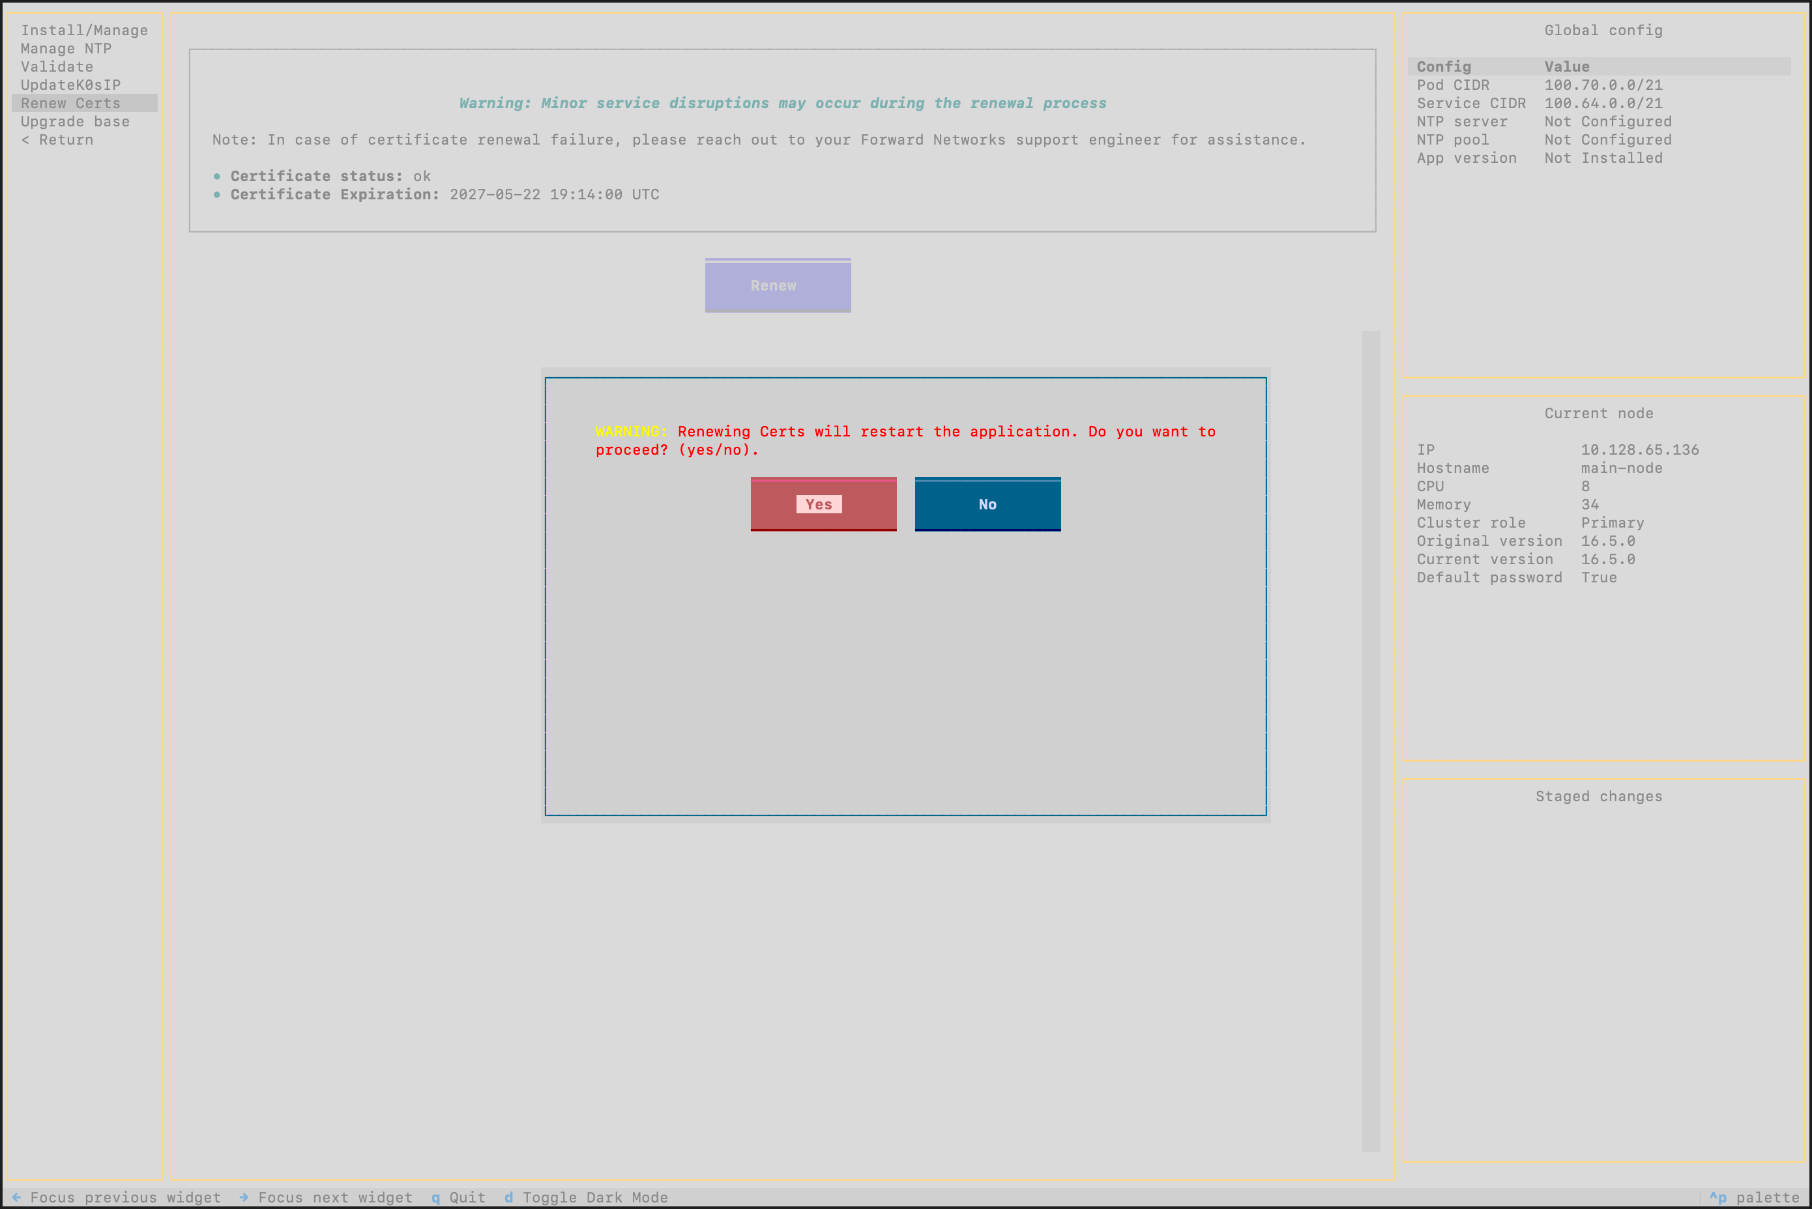Click Focus previous widget in footer
Image resolution: width=1812 pixels, height=1209 pixels.
click(x=117, y=1197)
